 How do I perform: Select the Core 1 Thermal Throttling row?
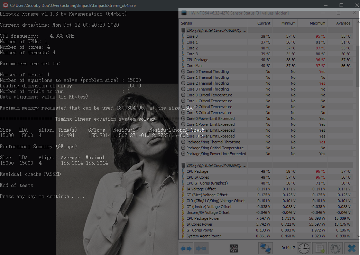point(266,77)
